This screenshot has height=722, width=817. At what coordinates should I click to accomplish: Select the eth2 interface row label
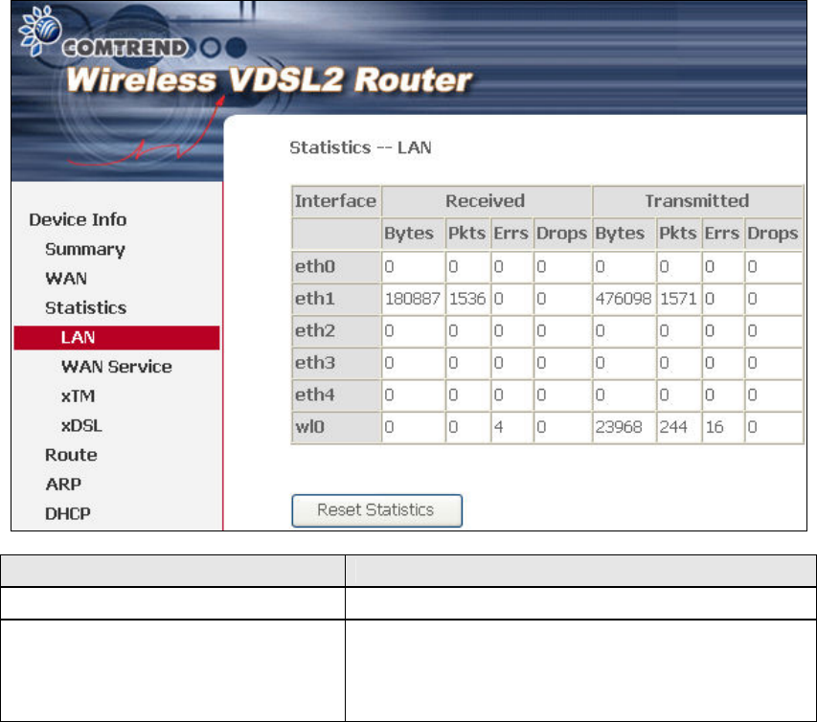coord(336,330)
